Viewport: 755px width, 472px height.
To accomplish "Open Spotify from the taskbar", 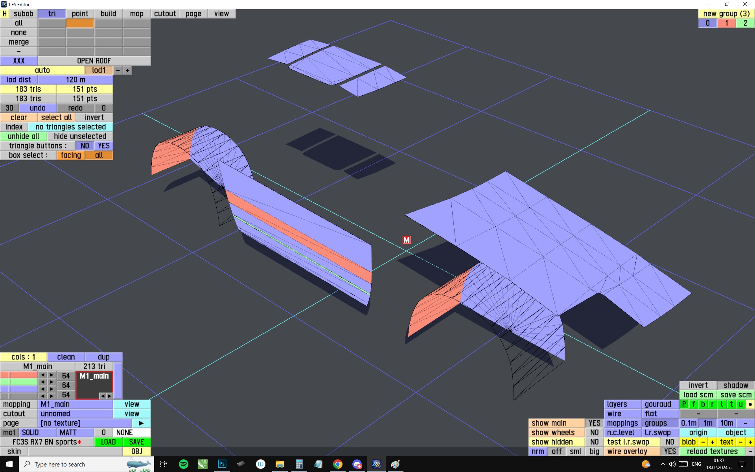I will click(184, 464).
